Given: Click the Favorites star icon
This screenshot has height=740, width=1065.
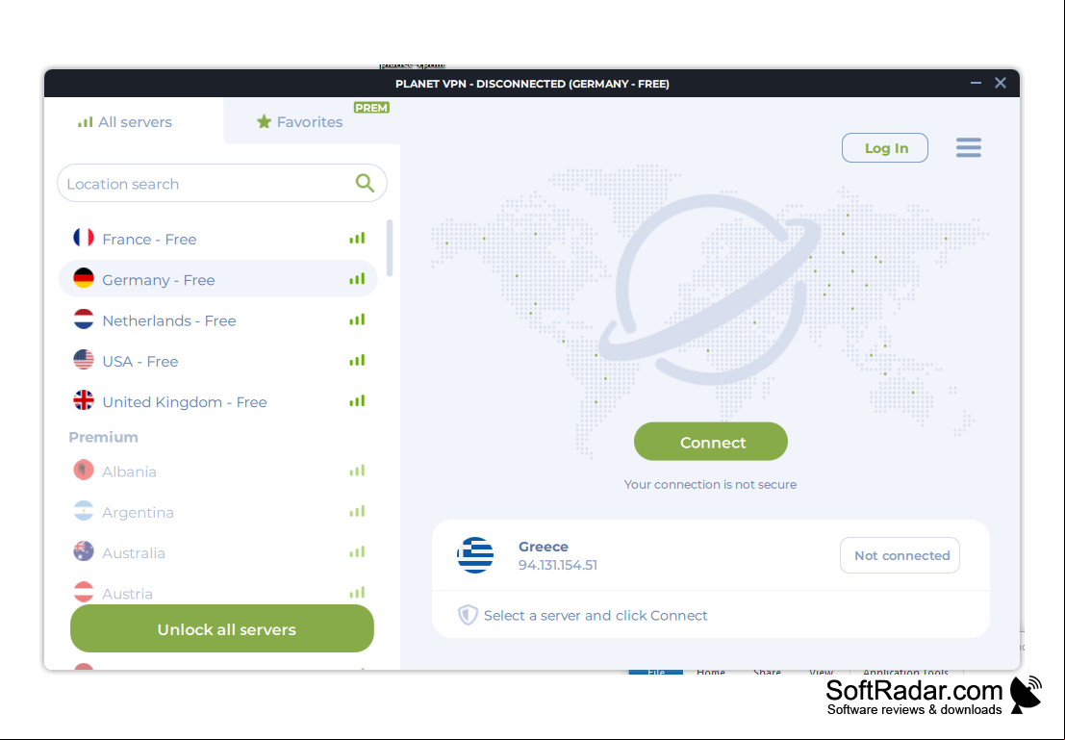Looking at the screenshot, I should coord(264,121).
